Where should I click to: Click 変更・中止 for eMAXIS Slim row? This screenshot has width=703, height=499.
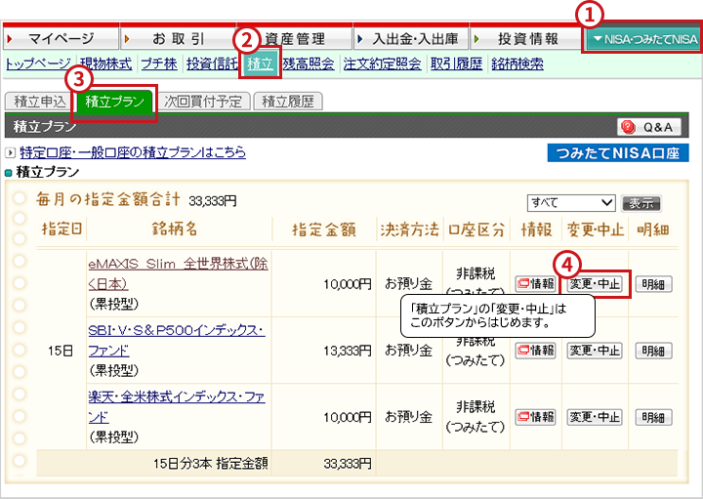tap(595, 284)
